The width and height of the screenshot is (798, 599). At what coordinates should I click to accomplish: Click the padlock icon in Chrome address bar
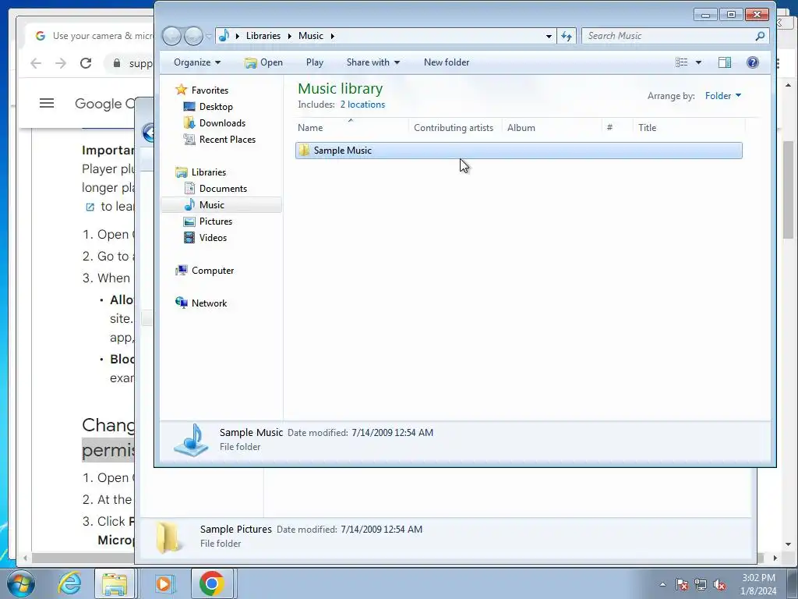[x=117, y=63]
